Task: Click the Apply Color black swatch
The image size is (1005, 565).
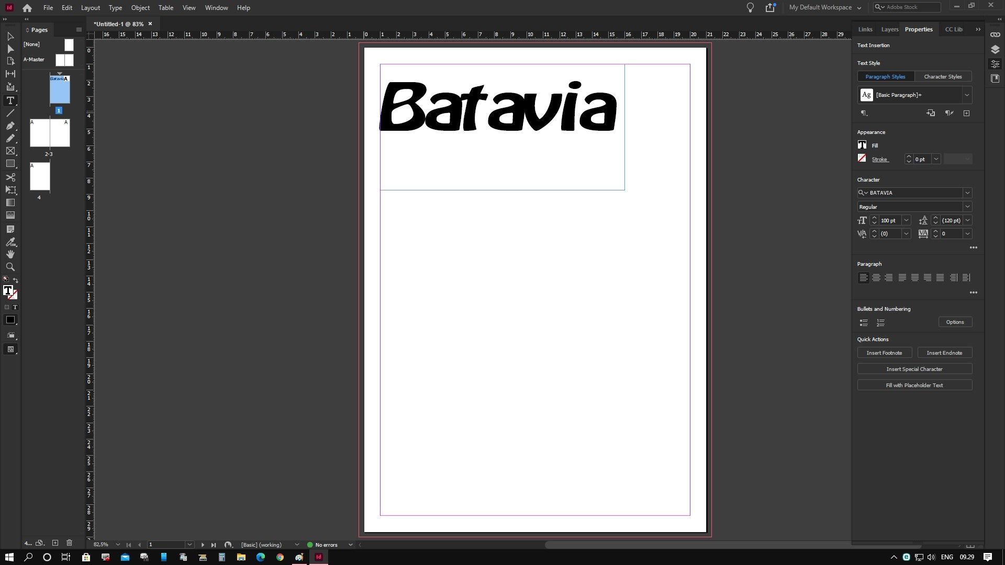Action: pos(10,320)
